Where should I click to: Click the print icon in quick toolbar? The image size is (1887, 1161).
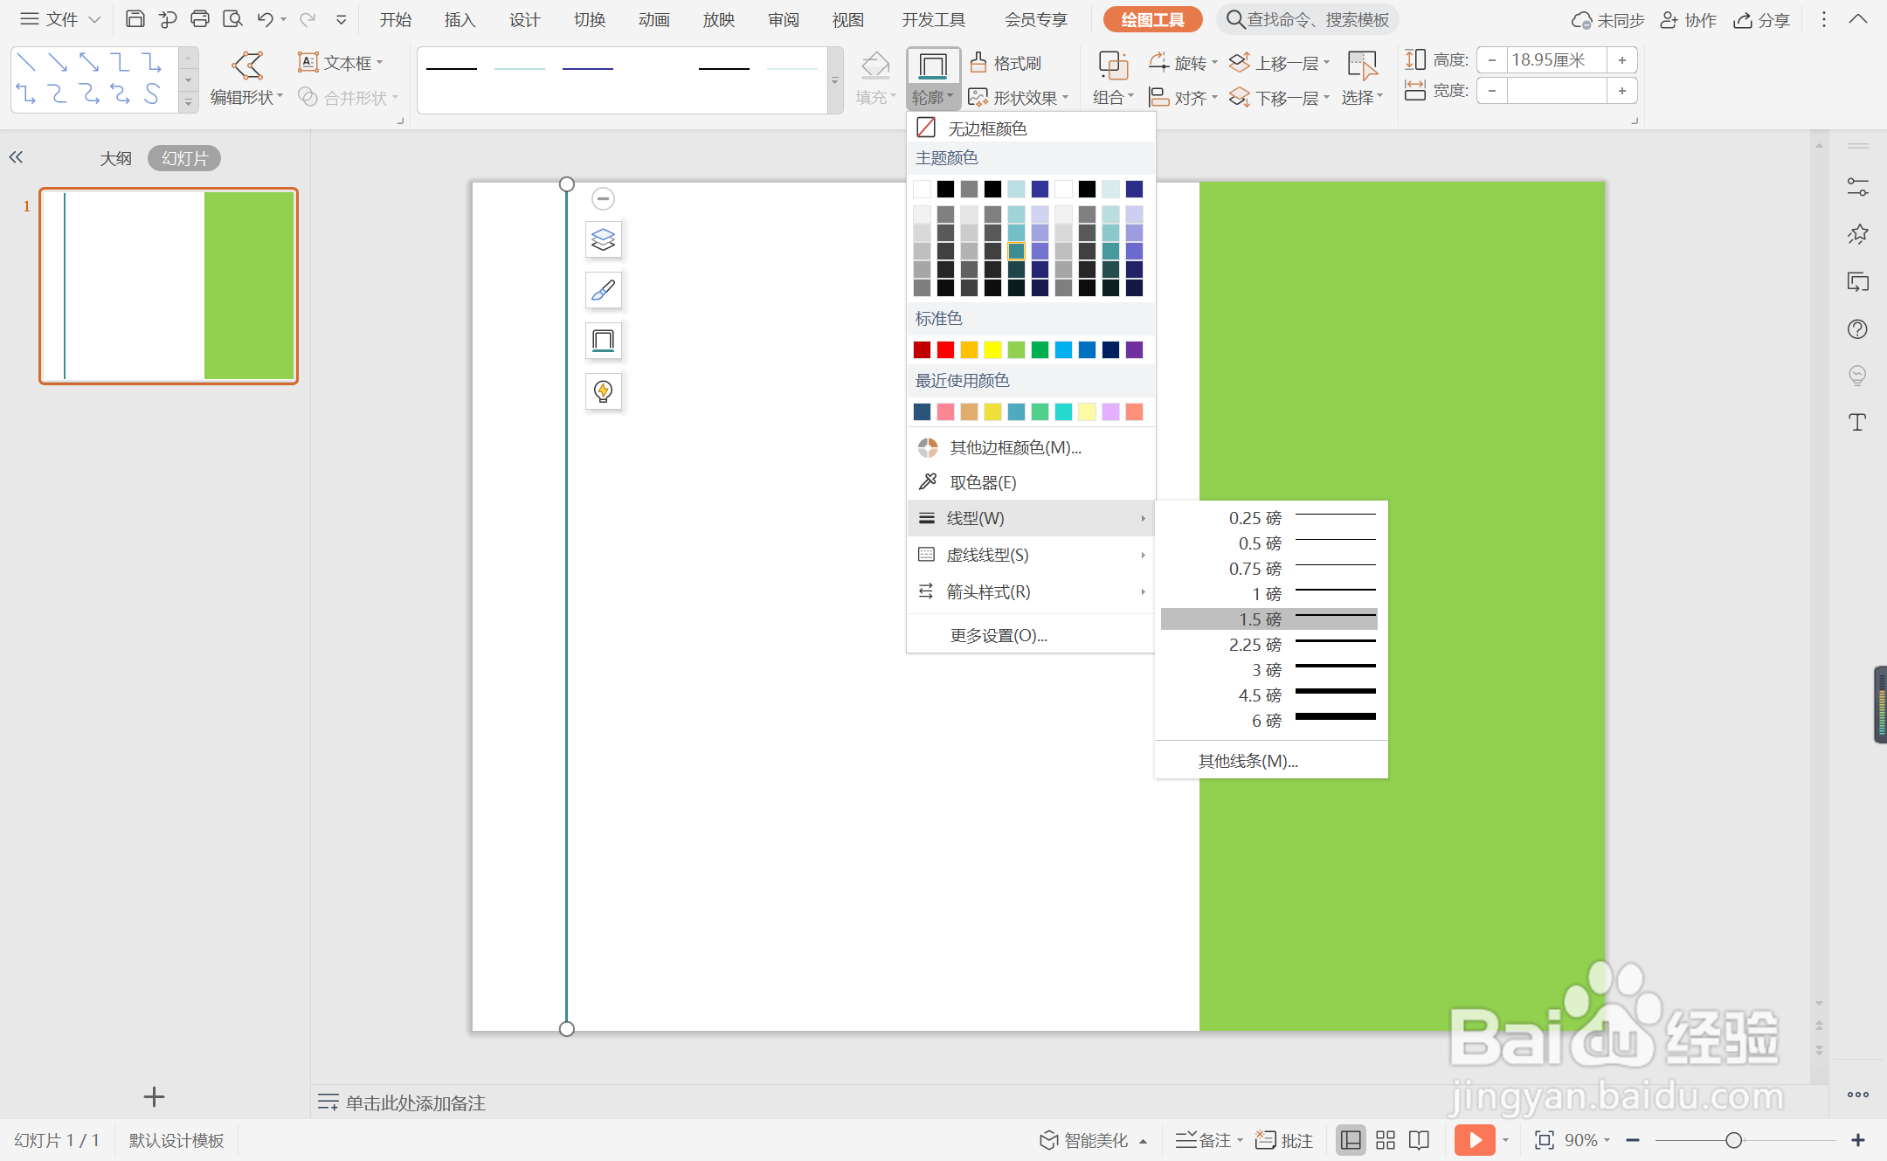(200, 19)
